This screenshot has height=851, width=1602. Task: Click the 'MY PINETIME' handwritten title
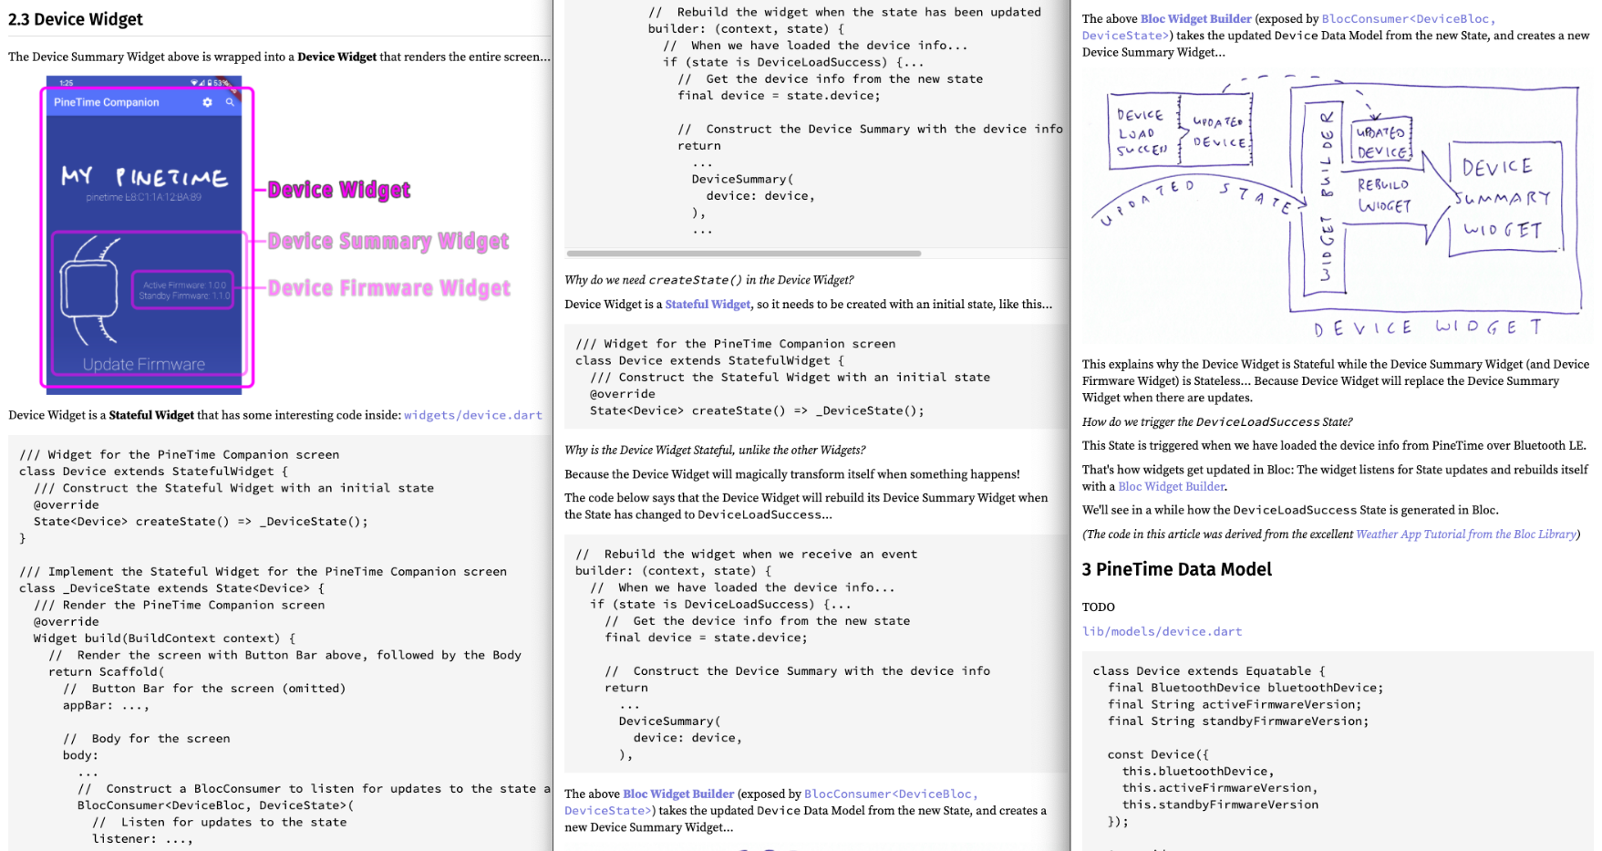click(x=144, y=176)
